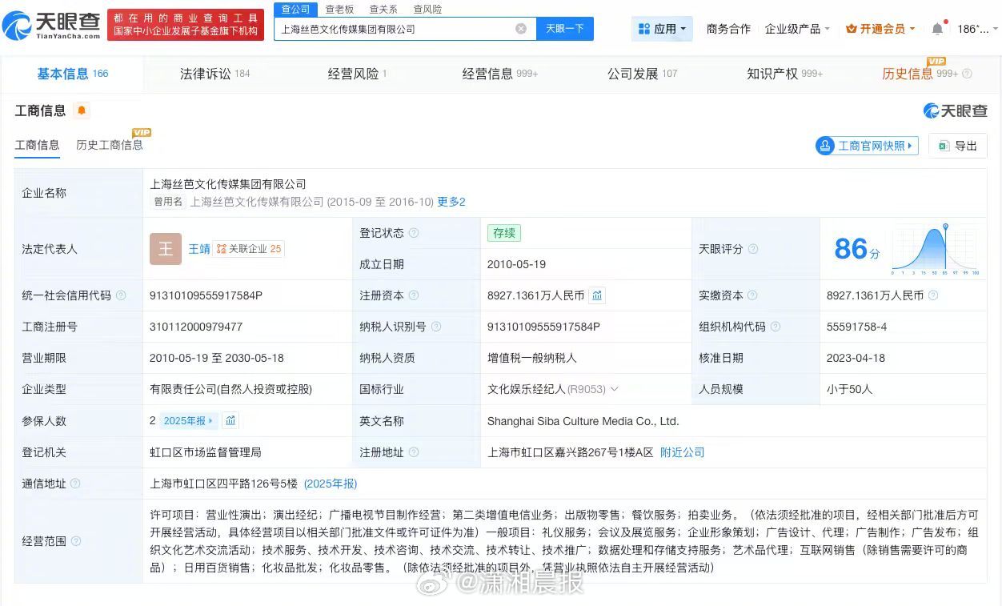The height and width of the screenshot is (606, 1002).
Task: Click the 附近公司 link
Action: (x=682, y=452)
